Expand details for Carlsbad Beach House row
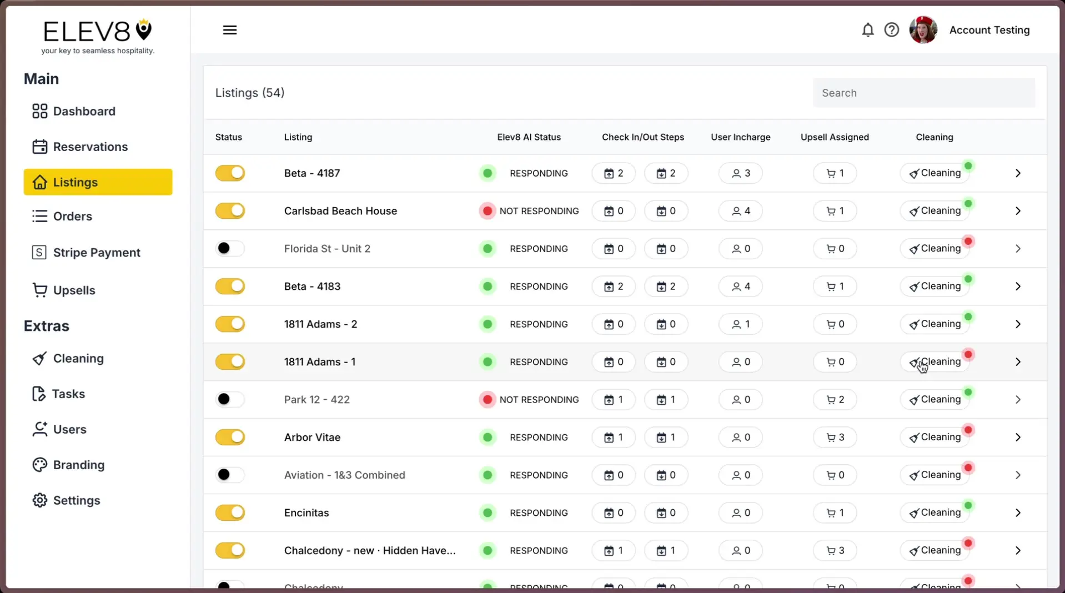 coord(1018,210)
